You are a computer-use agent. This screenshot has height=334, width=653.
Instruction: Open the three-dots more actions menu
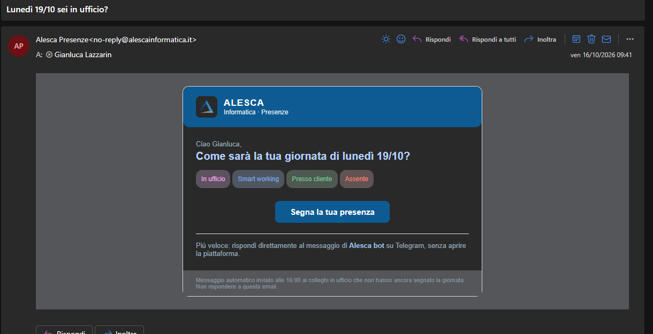(x=630, y=39)
